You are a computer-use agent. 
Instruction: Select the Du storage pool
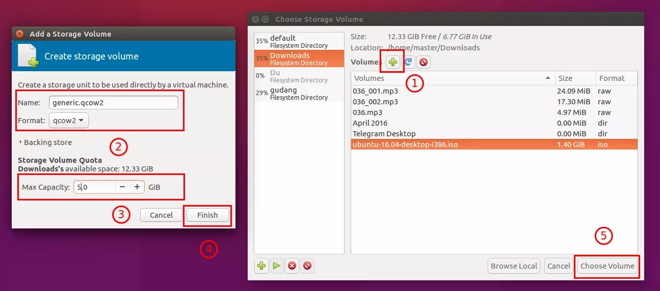click(x=299, y=76)
